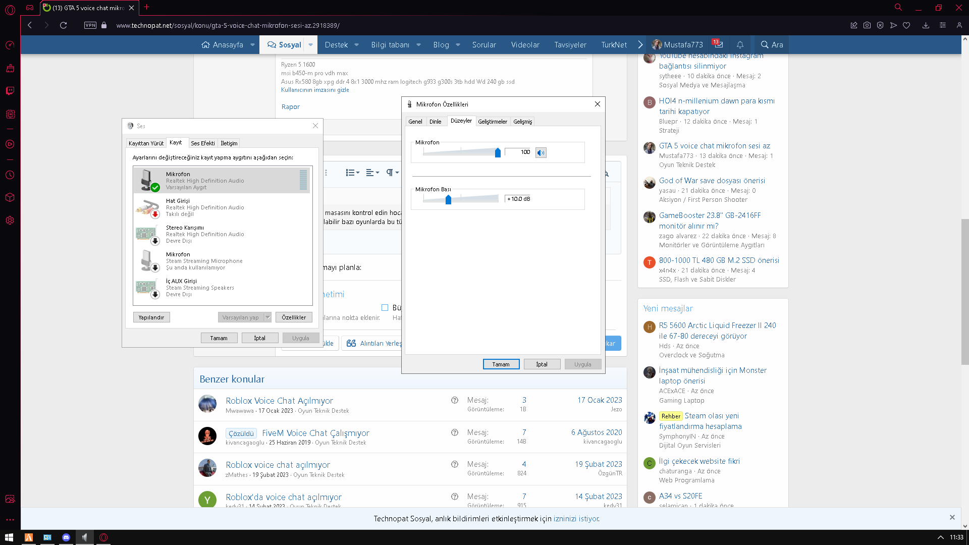The width and height of the screenshot is (969, 545).
Task: Open Opera sidebar settings gear
Action: coord(10,221)
